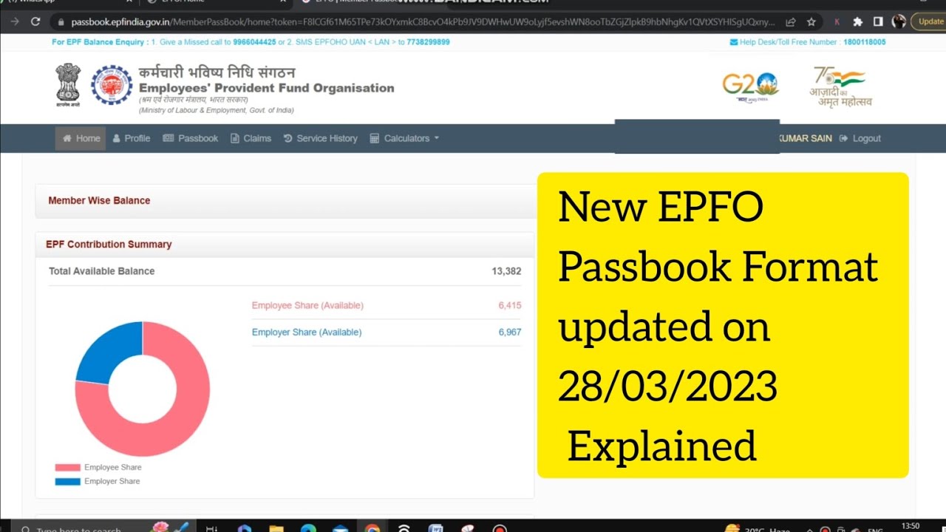
Task: Open the Task View taskbar icon
Action: (212, 528)
